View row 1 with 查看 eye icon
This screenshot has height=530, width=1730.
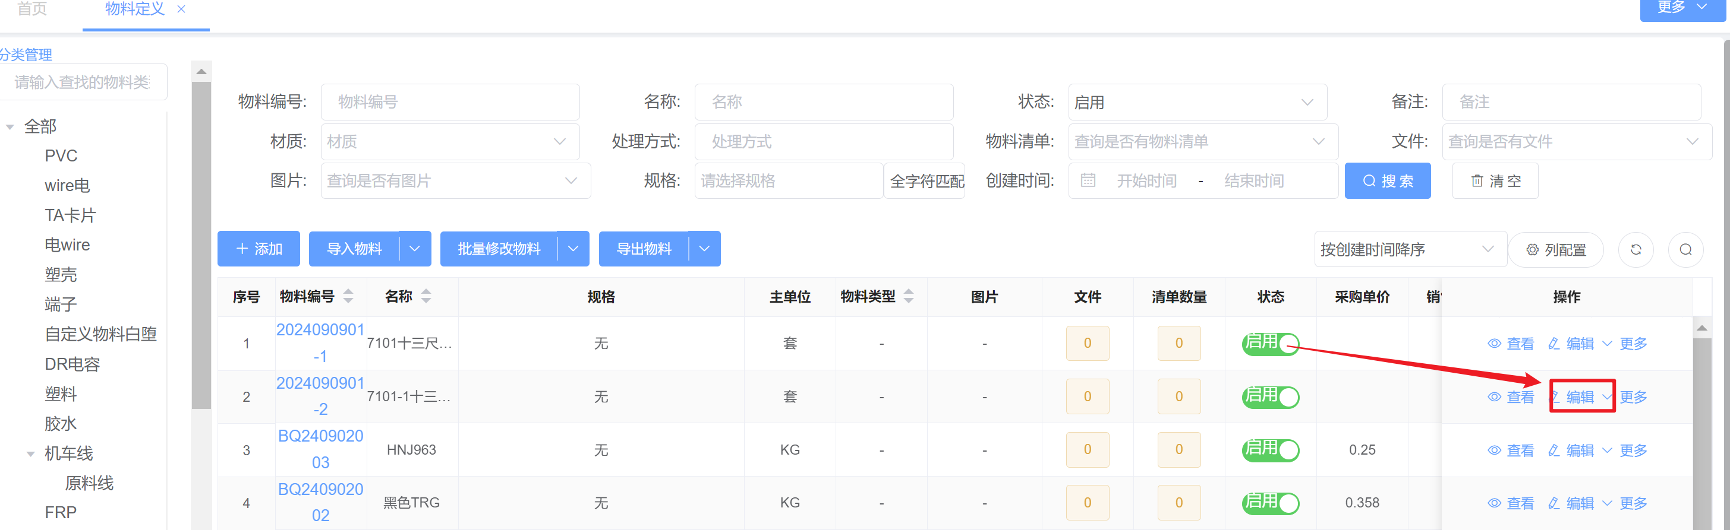coord(1510,344)
